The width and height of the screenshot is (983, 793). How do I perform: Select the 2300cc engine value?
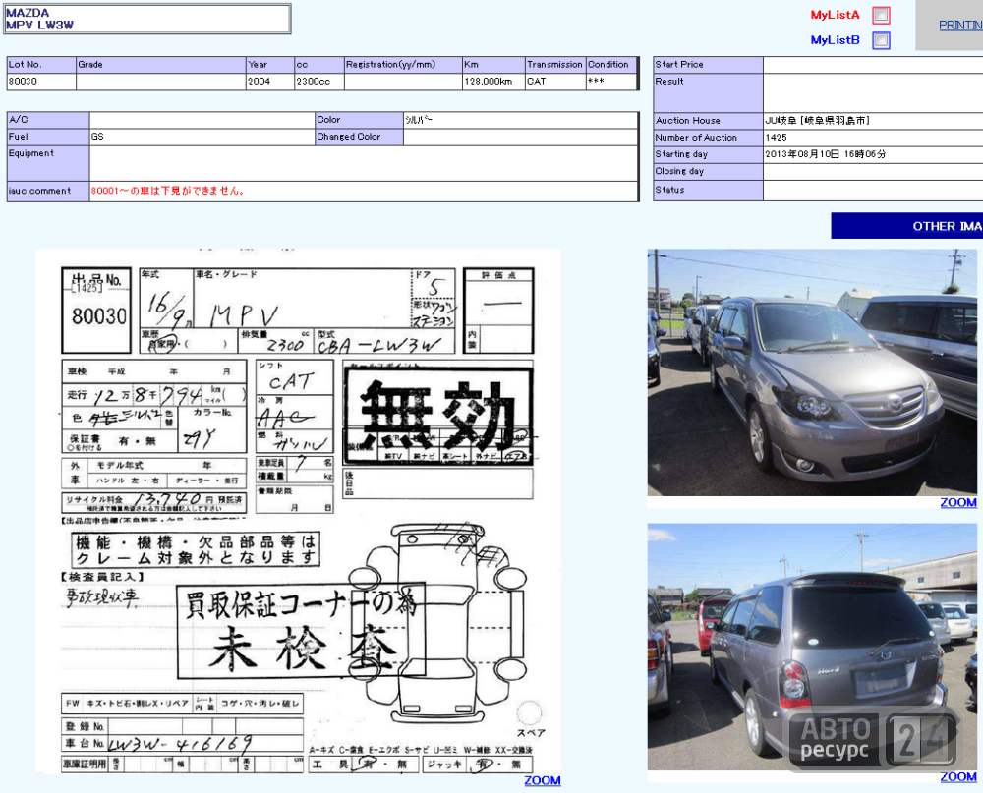pos(318,82)
